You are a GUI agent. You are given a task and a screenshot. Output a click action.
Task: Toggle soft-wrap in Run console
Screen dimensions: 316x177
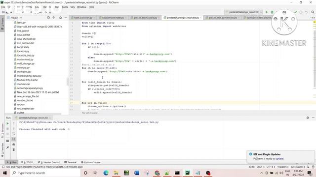click(x=14, y=134)
